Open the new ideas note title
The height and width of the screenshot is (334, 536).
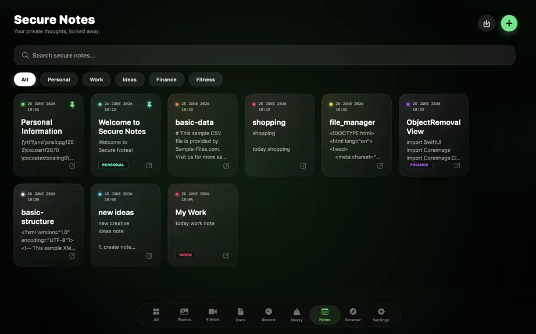point(116,212)
